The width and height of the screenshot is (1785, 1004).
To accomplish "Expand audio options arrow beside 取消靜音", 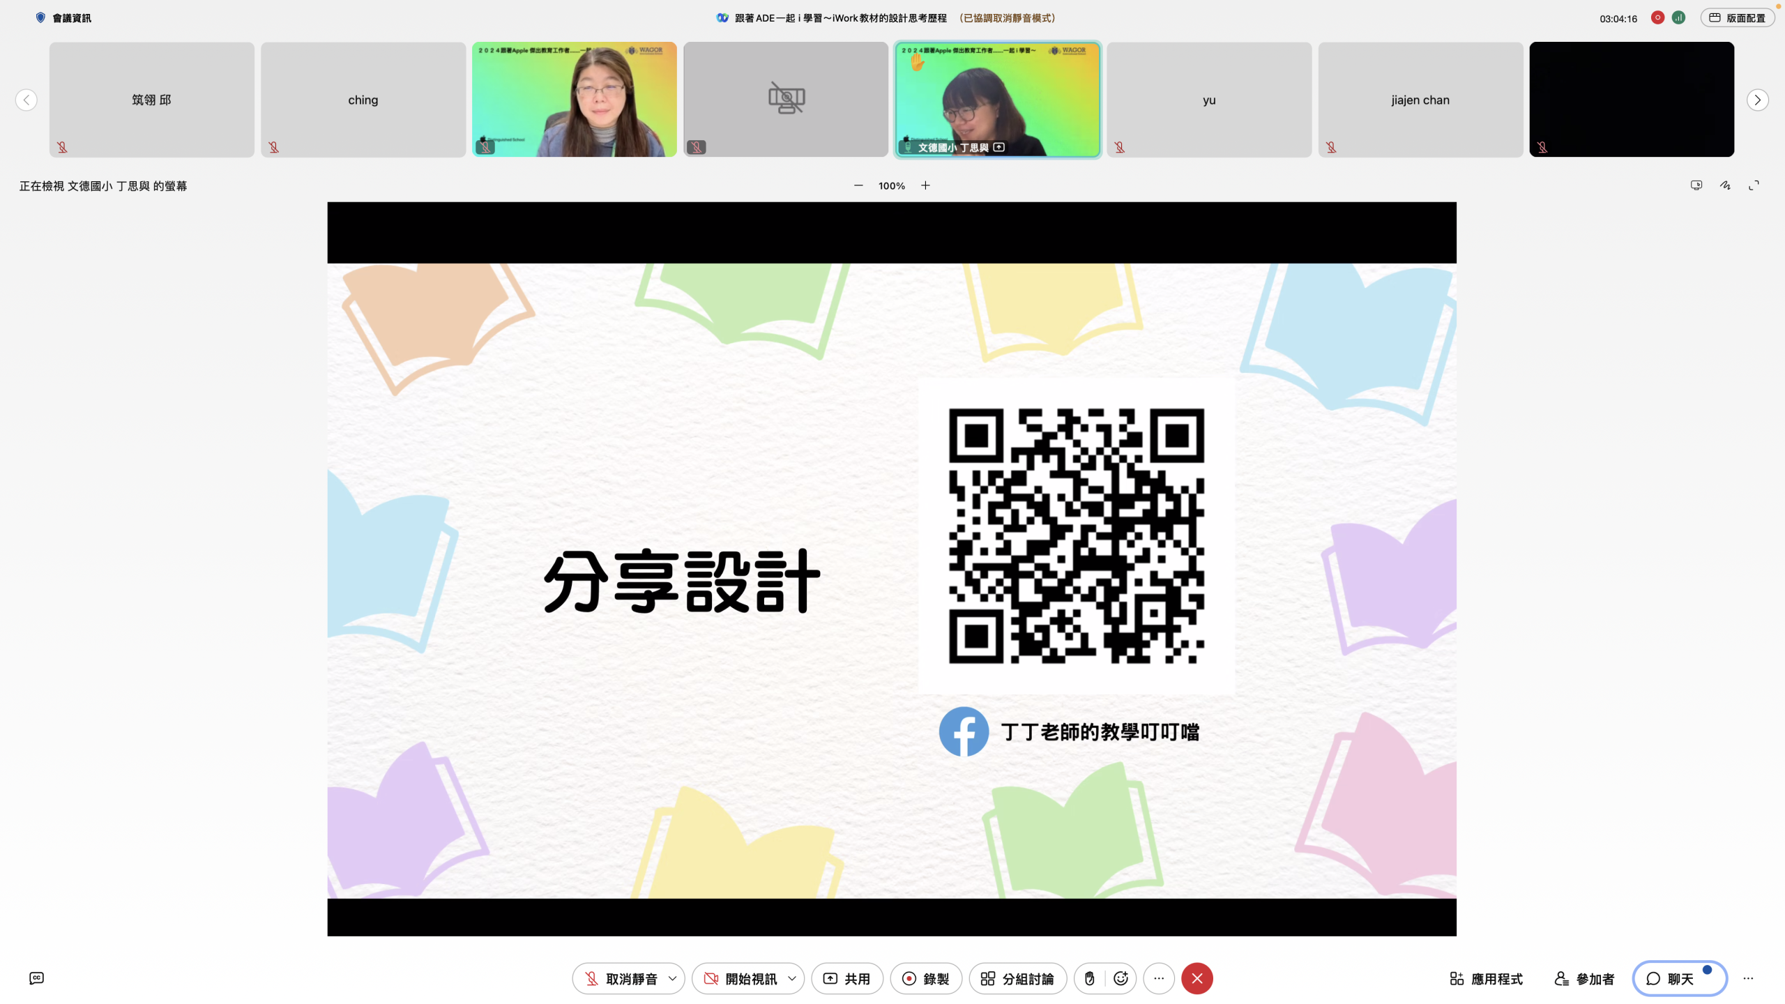I will [672, 978].
